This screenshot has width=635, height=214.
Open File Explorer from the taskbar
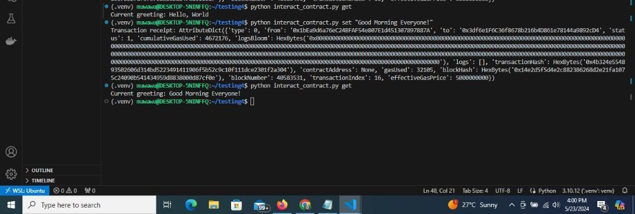point(213,205)
